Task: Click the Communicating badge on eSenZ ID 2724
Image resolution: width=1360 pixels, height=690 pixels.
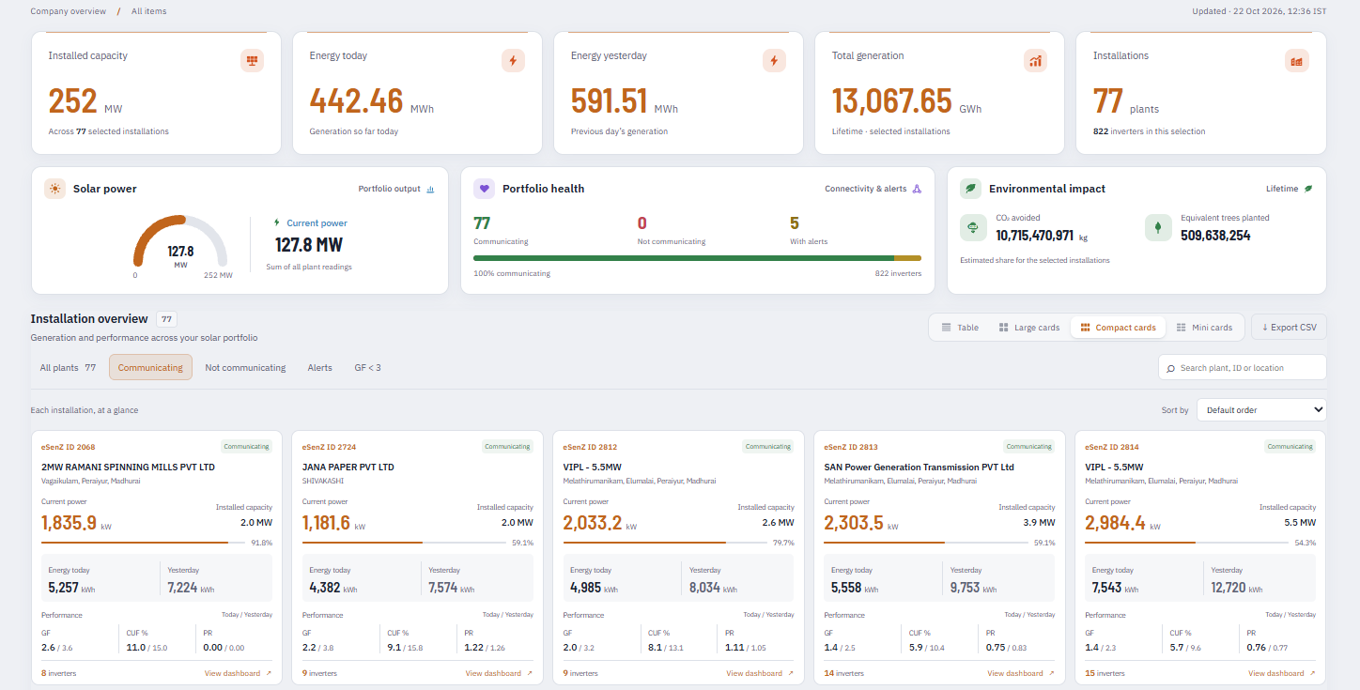Action: tap(507, 447)
